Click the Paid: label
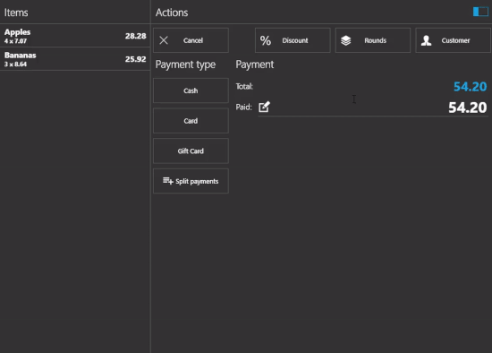 pos(244,108)
